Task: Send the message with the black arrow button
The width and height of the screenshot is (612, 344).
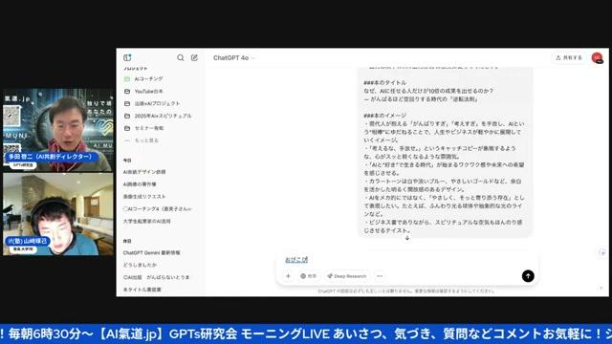Action: click(528, 276)
